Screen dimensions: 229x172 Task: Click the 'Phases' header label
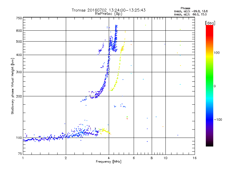point(185,8)
